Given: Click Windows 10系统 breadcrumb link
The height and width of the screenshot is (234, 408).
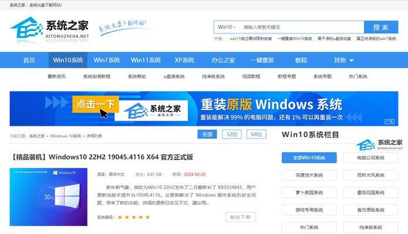Looking at the screenshot, I should click(66, 136).
